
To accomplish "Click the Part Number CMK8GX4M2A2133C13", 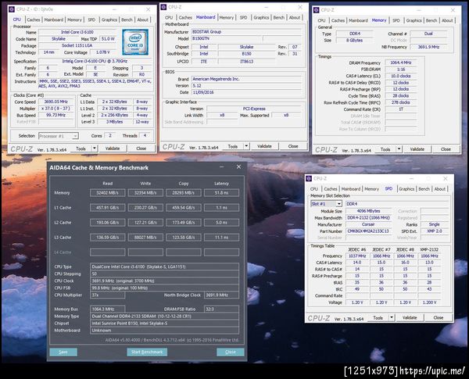I will pyautogui.click(x=368, y=231).
